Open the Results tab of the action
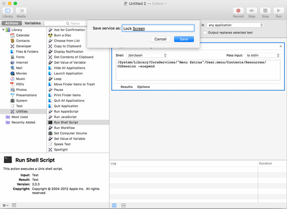This screenshot has height=209, width=287. [x=126, y=87]
